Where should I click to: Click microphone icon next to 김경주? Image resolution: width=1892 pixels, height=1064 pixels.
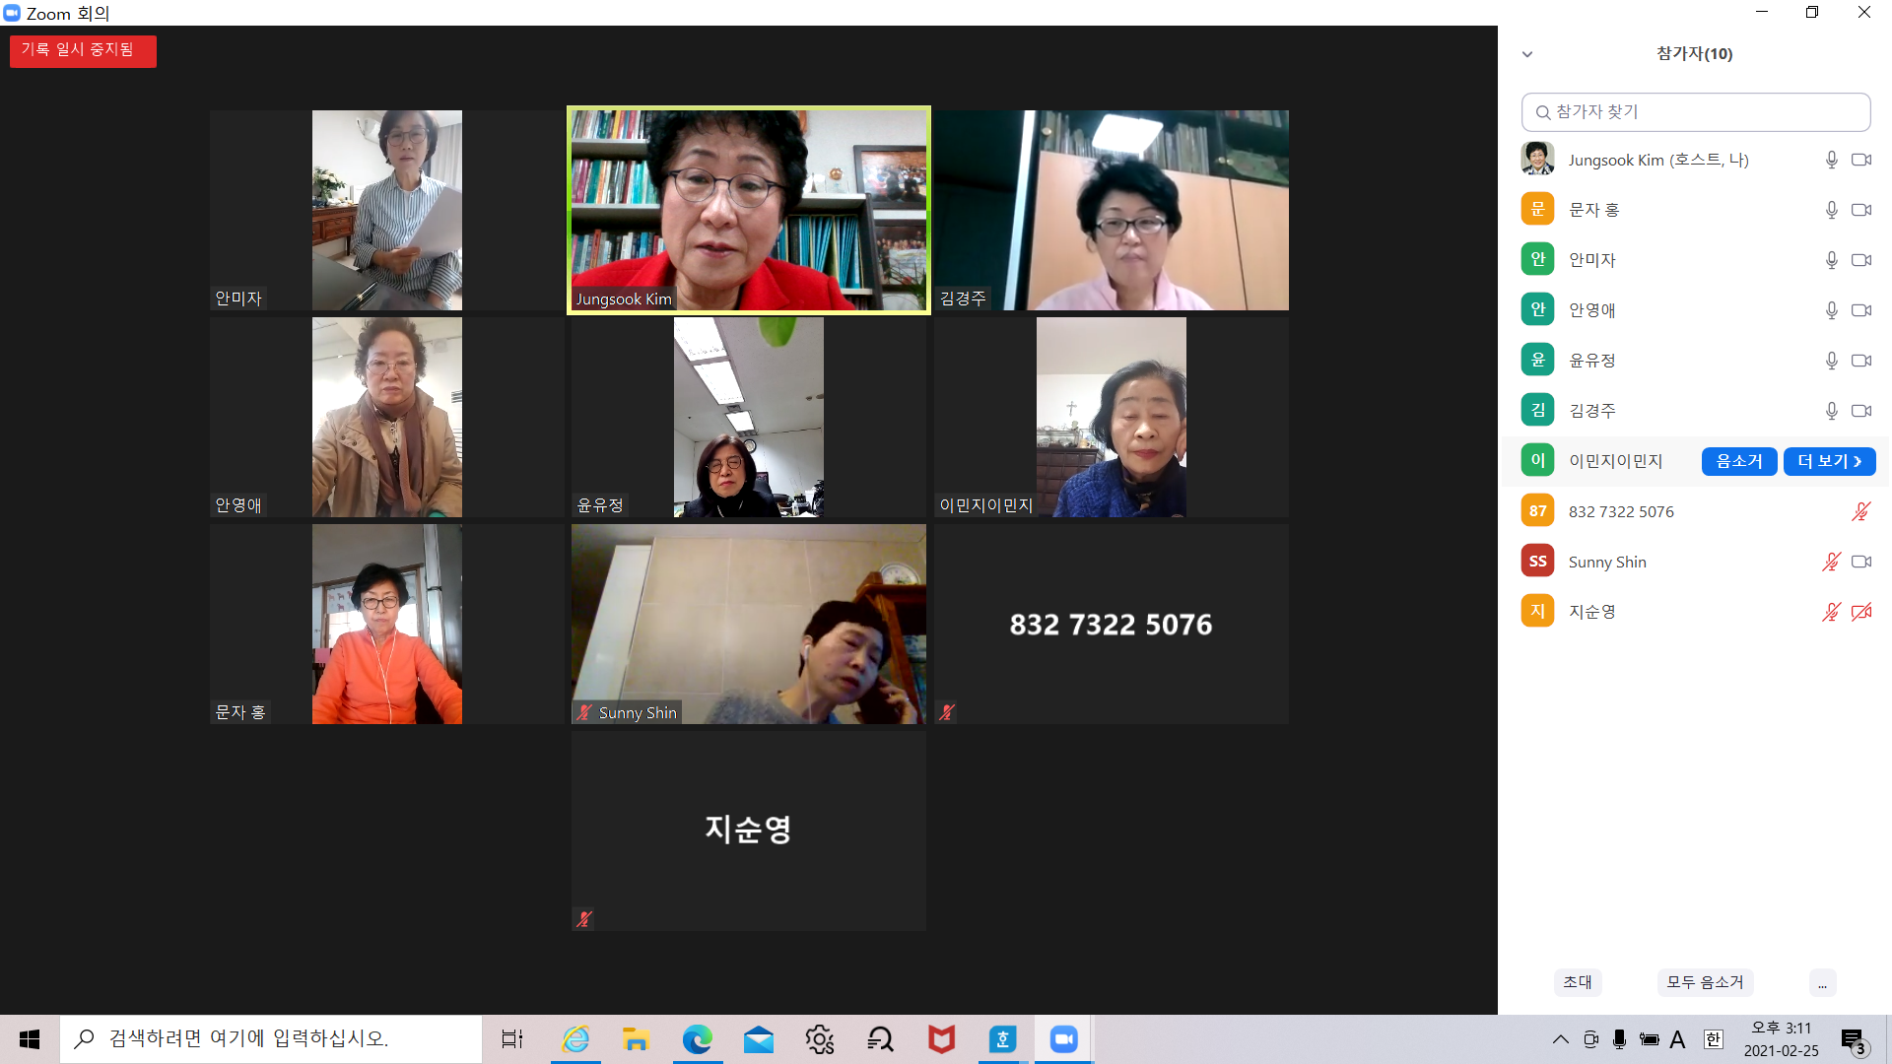(1831, 411)
